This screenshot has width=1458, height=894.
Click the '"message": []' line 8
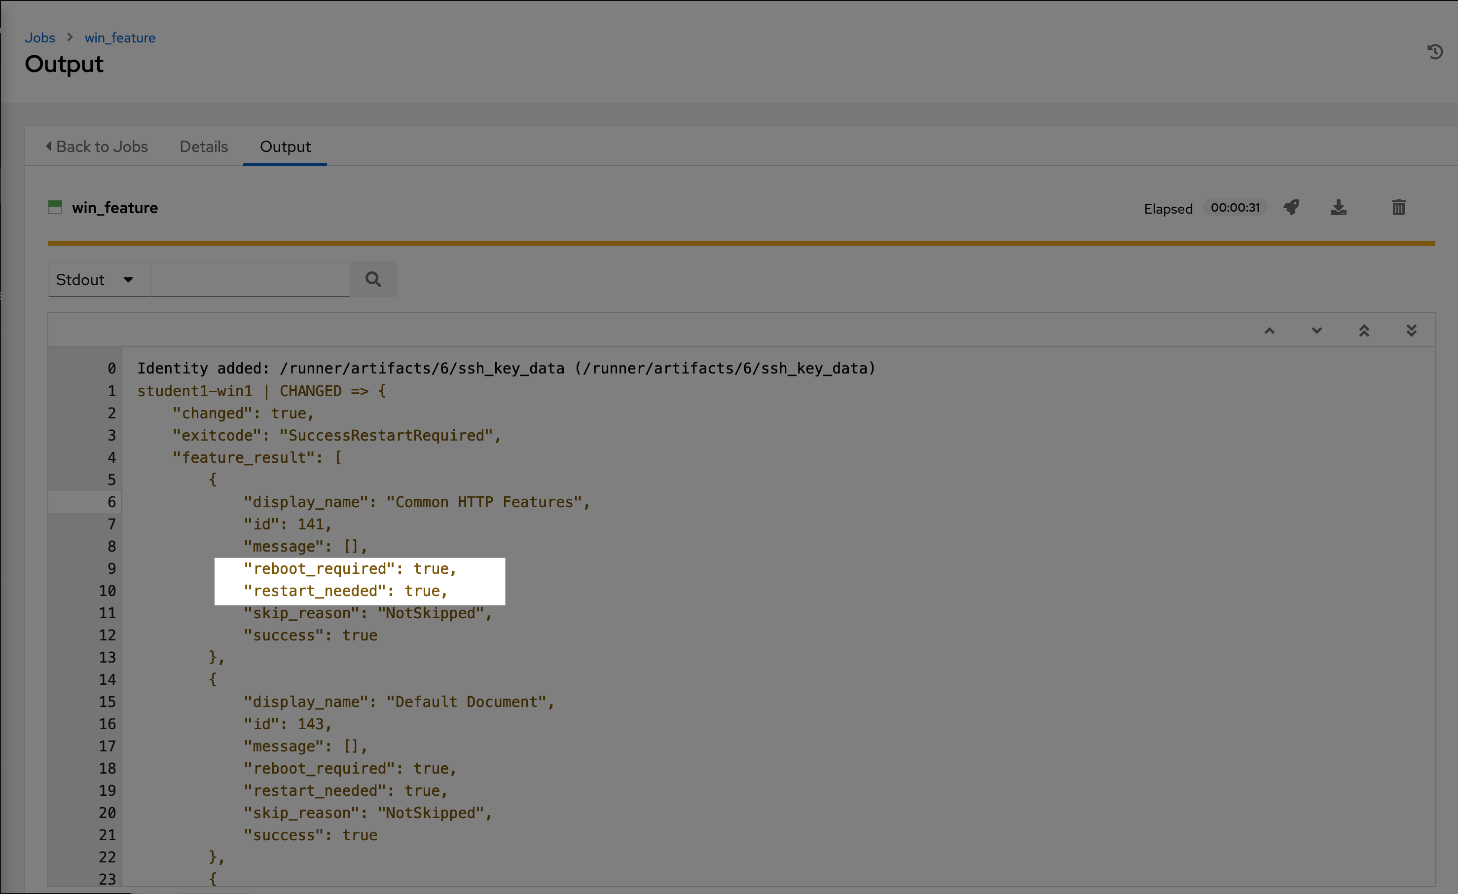click(x=305, y=546)
